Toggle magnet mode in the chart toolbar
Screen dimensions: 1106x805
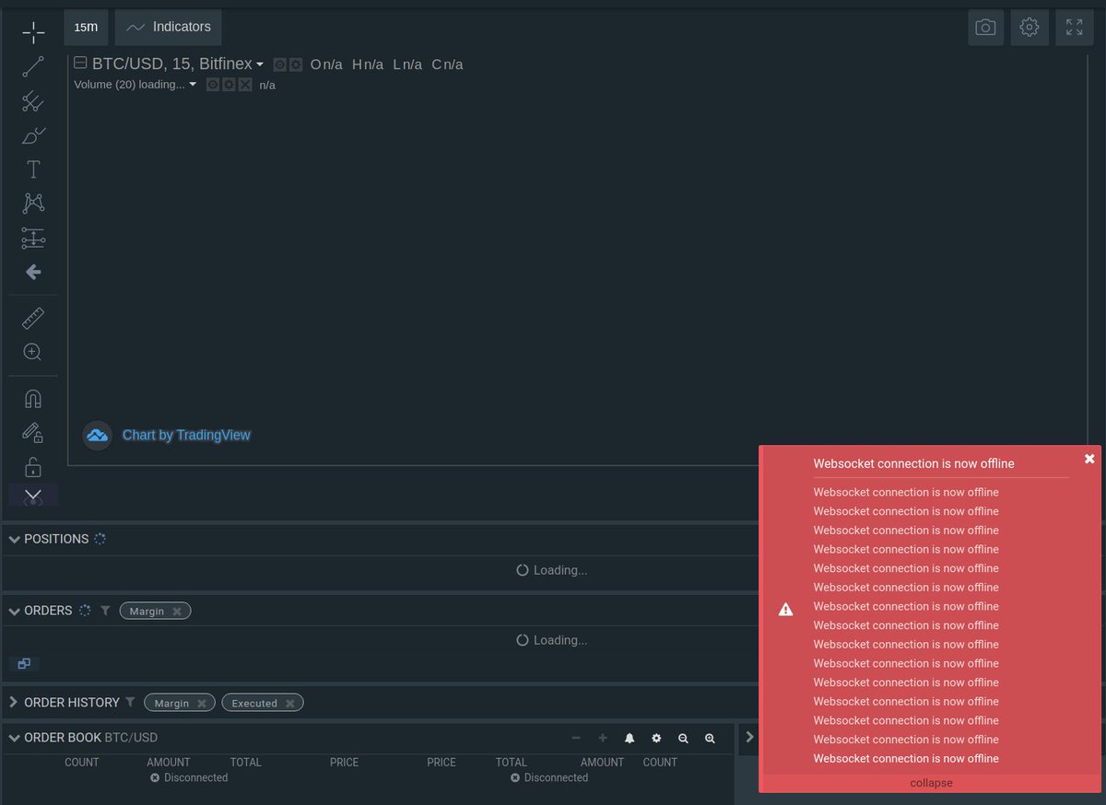pos(33,399)
